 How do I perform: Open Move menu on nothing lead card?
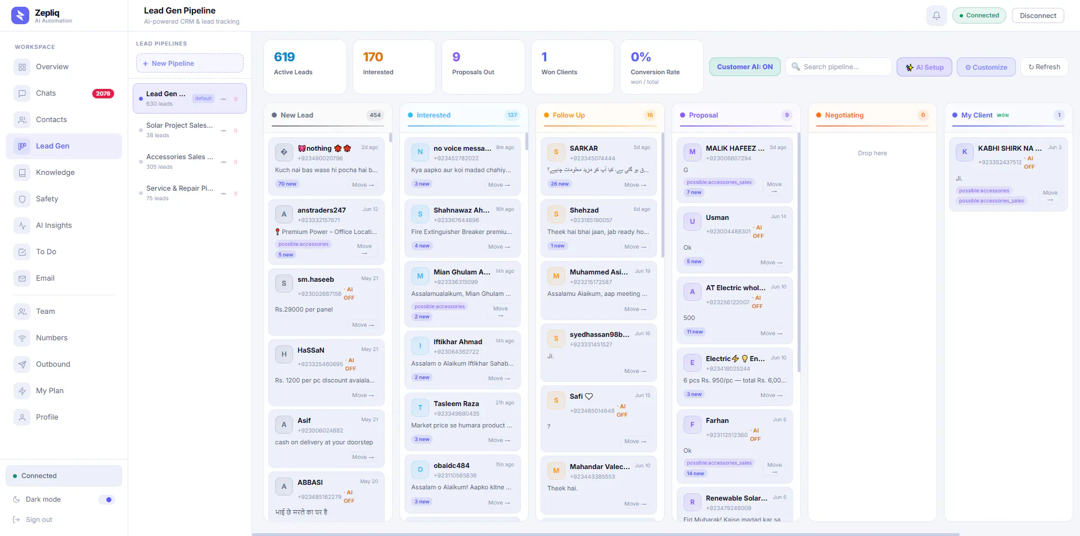point(363,185)
